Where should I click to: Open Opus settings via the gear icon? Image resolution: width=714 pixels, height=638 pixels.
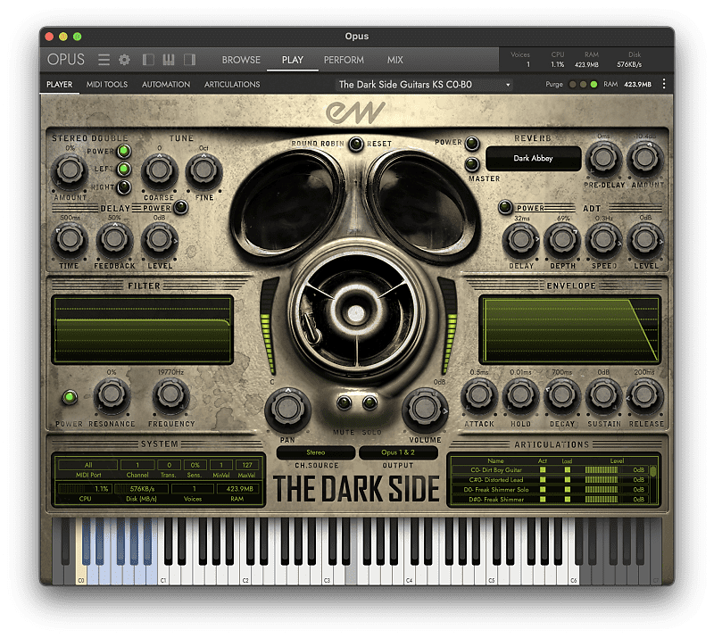click(x=124, y=59)
